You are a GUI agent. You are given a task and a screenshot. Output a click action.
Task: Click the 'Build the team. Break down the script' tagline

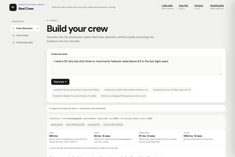[84, 7]
